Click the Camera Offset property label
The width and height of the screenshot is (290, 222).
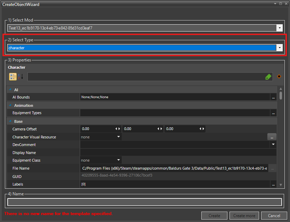point(25,129)
